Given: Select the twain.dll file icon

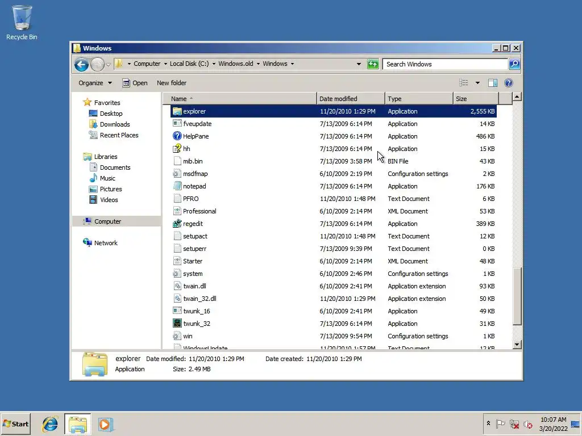Looking at the screenshot, I should pos(177,286).
